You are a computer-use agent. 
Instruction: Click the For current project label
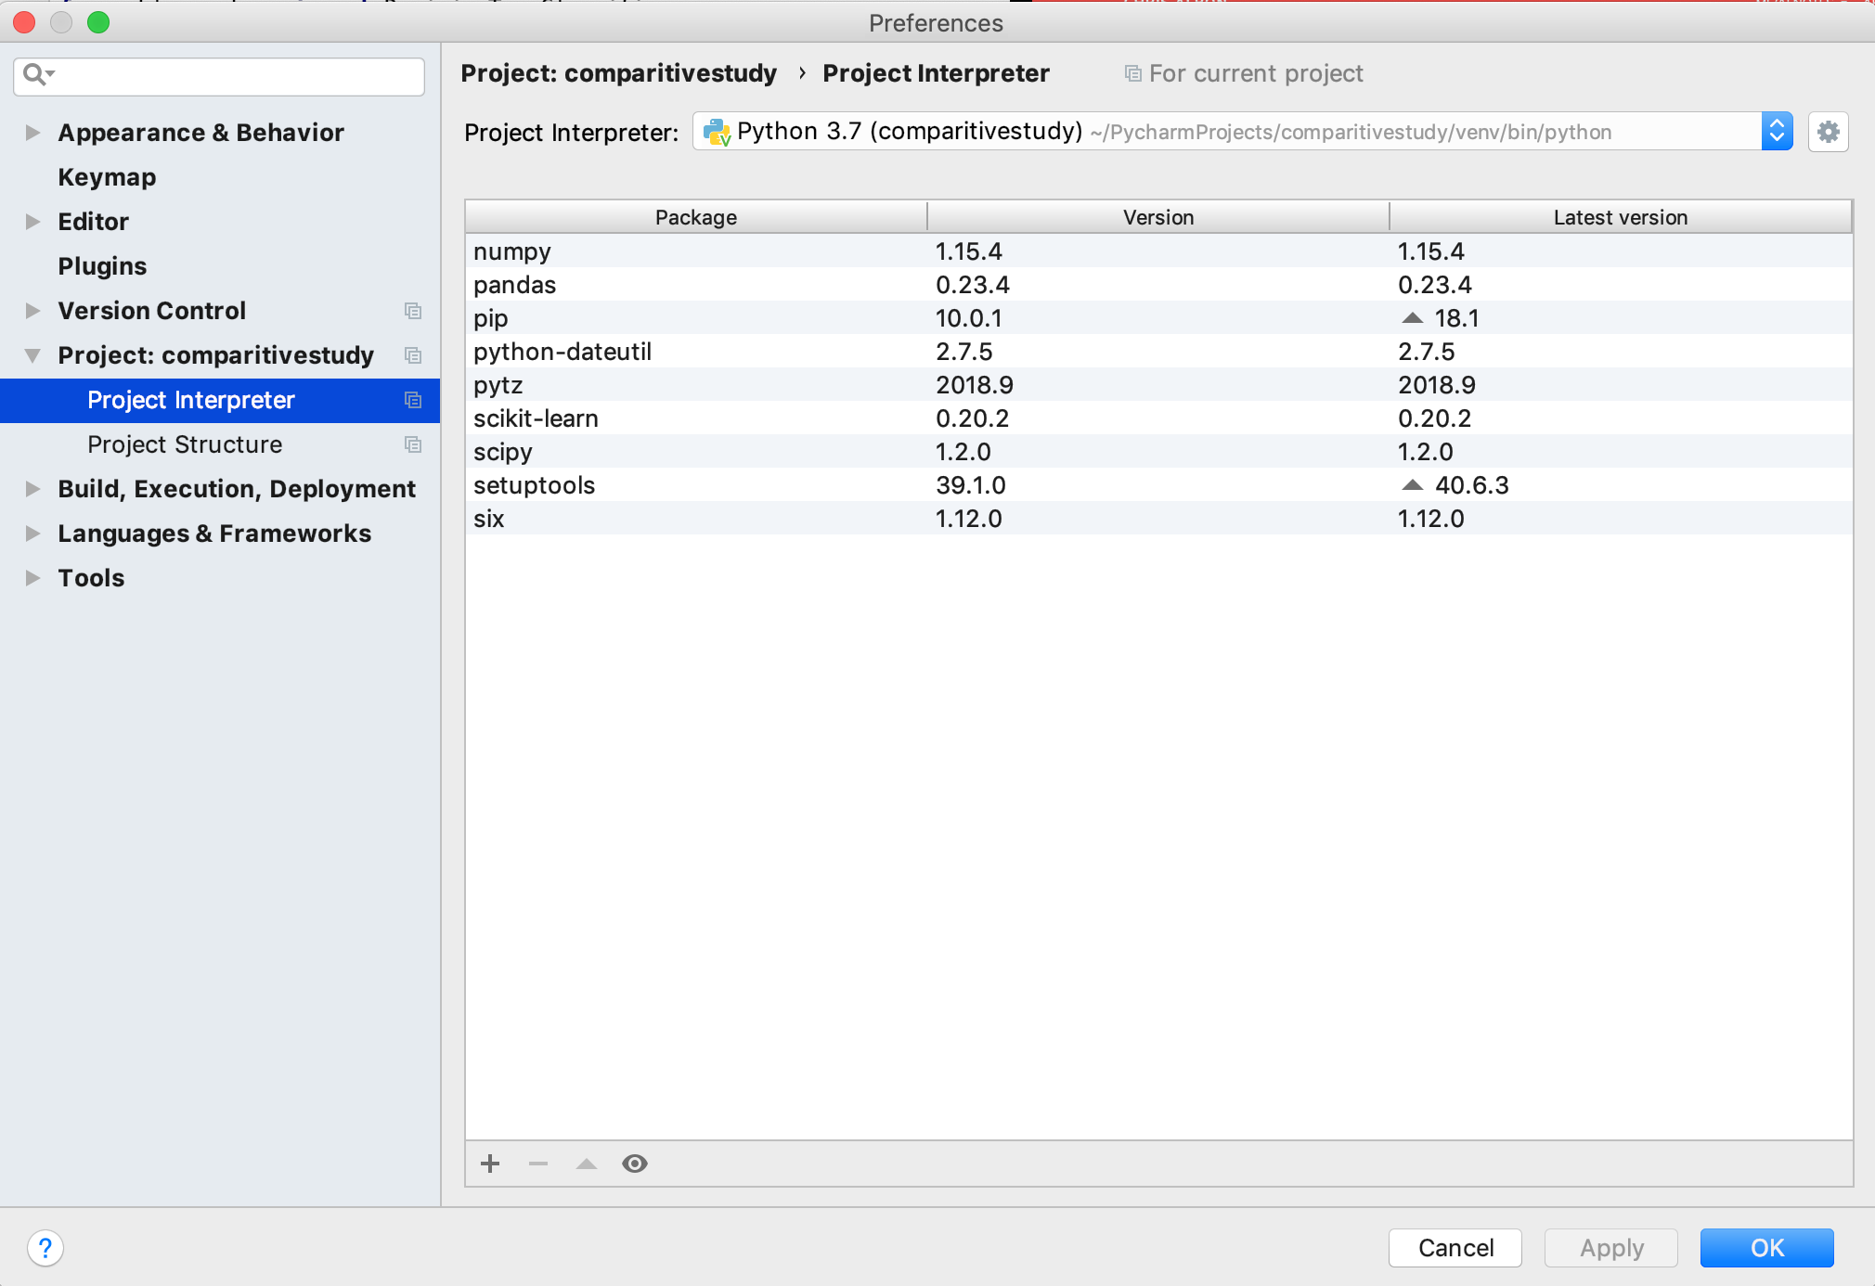(1256, 73)
